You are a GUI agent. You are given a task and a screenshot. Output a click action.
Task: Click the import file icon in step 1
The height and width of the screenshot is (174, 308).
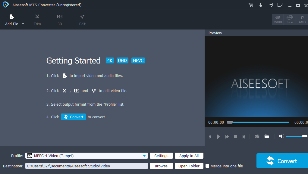tap(64, 76)
